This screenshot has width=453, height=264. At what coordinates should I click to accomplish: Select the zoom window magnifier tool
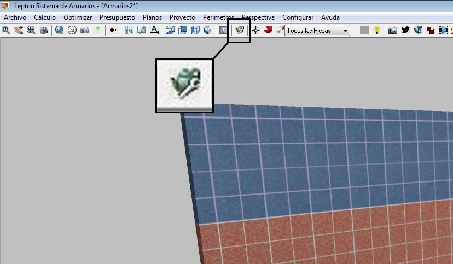point(6,30)
